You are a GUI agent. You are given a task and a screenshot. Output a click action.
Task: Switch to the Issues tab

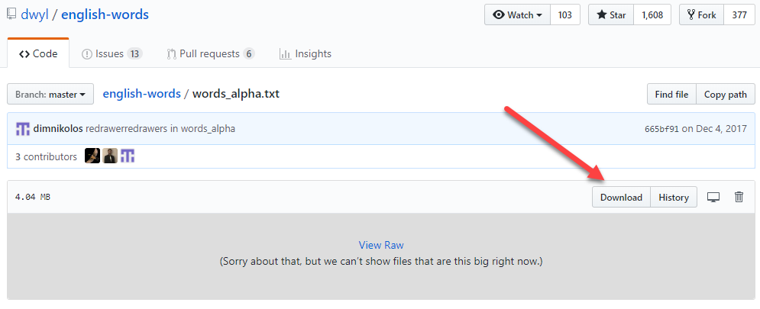(112, 53)
